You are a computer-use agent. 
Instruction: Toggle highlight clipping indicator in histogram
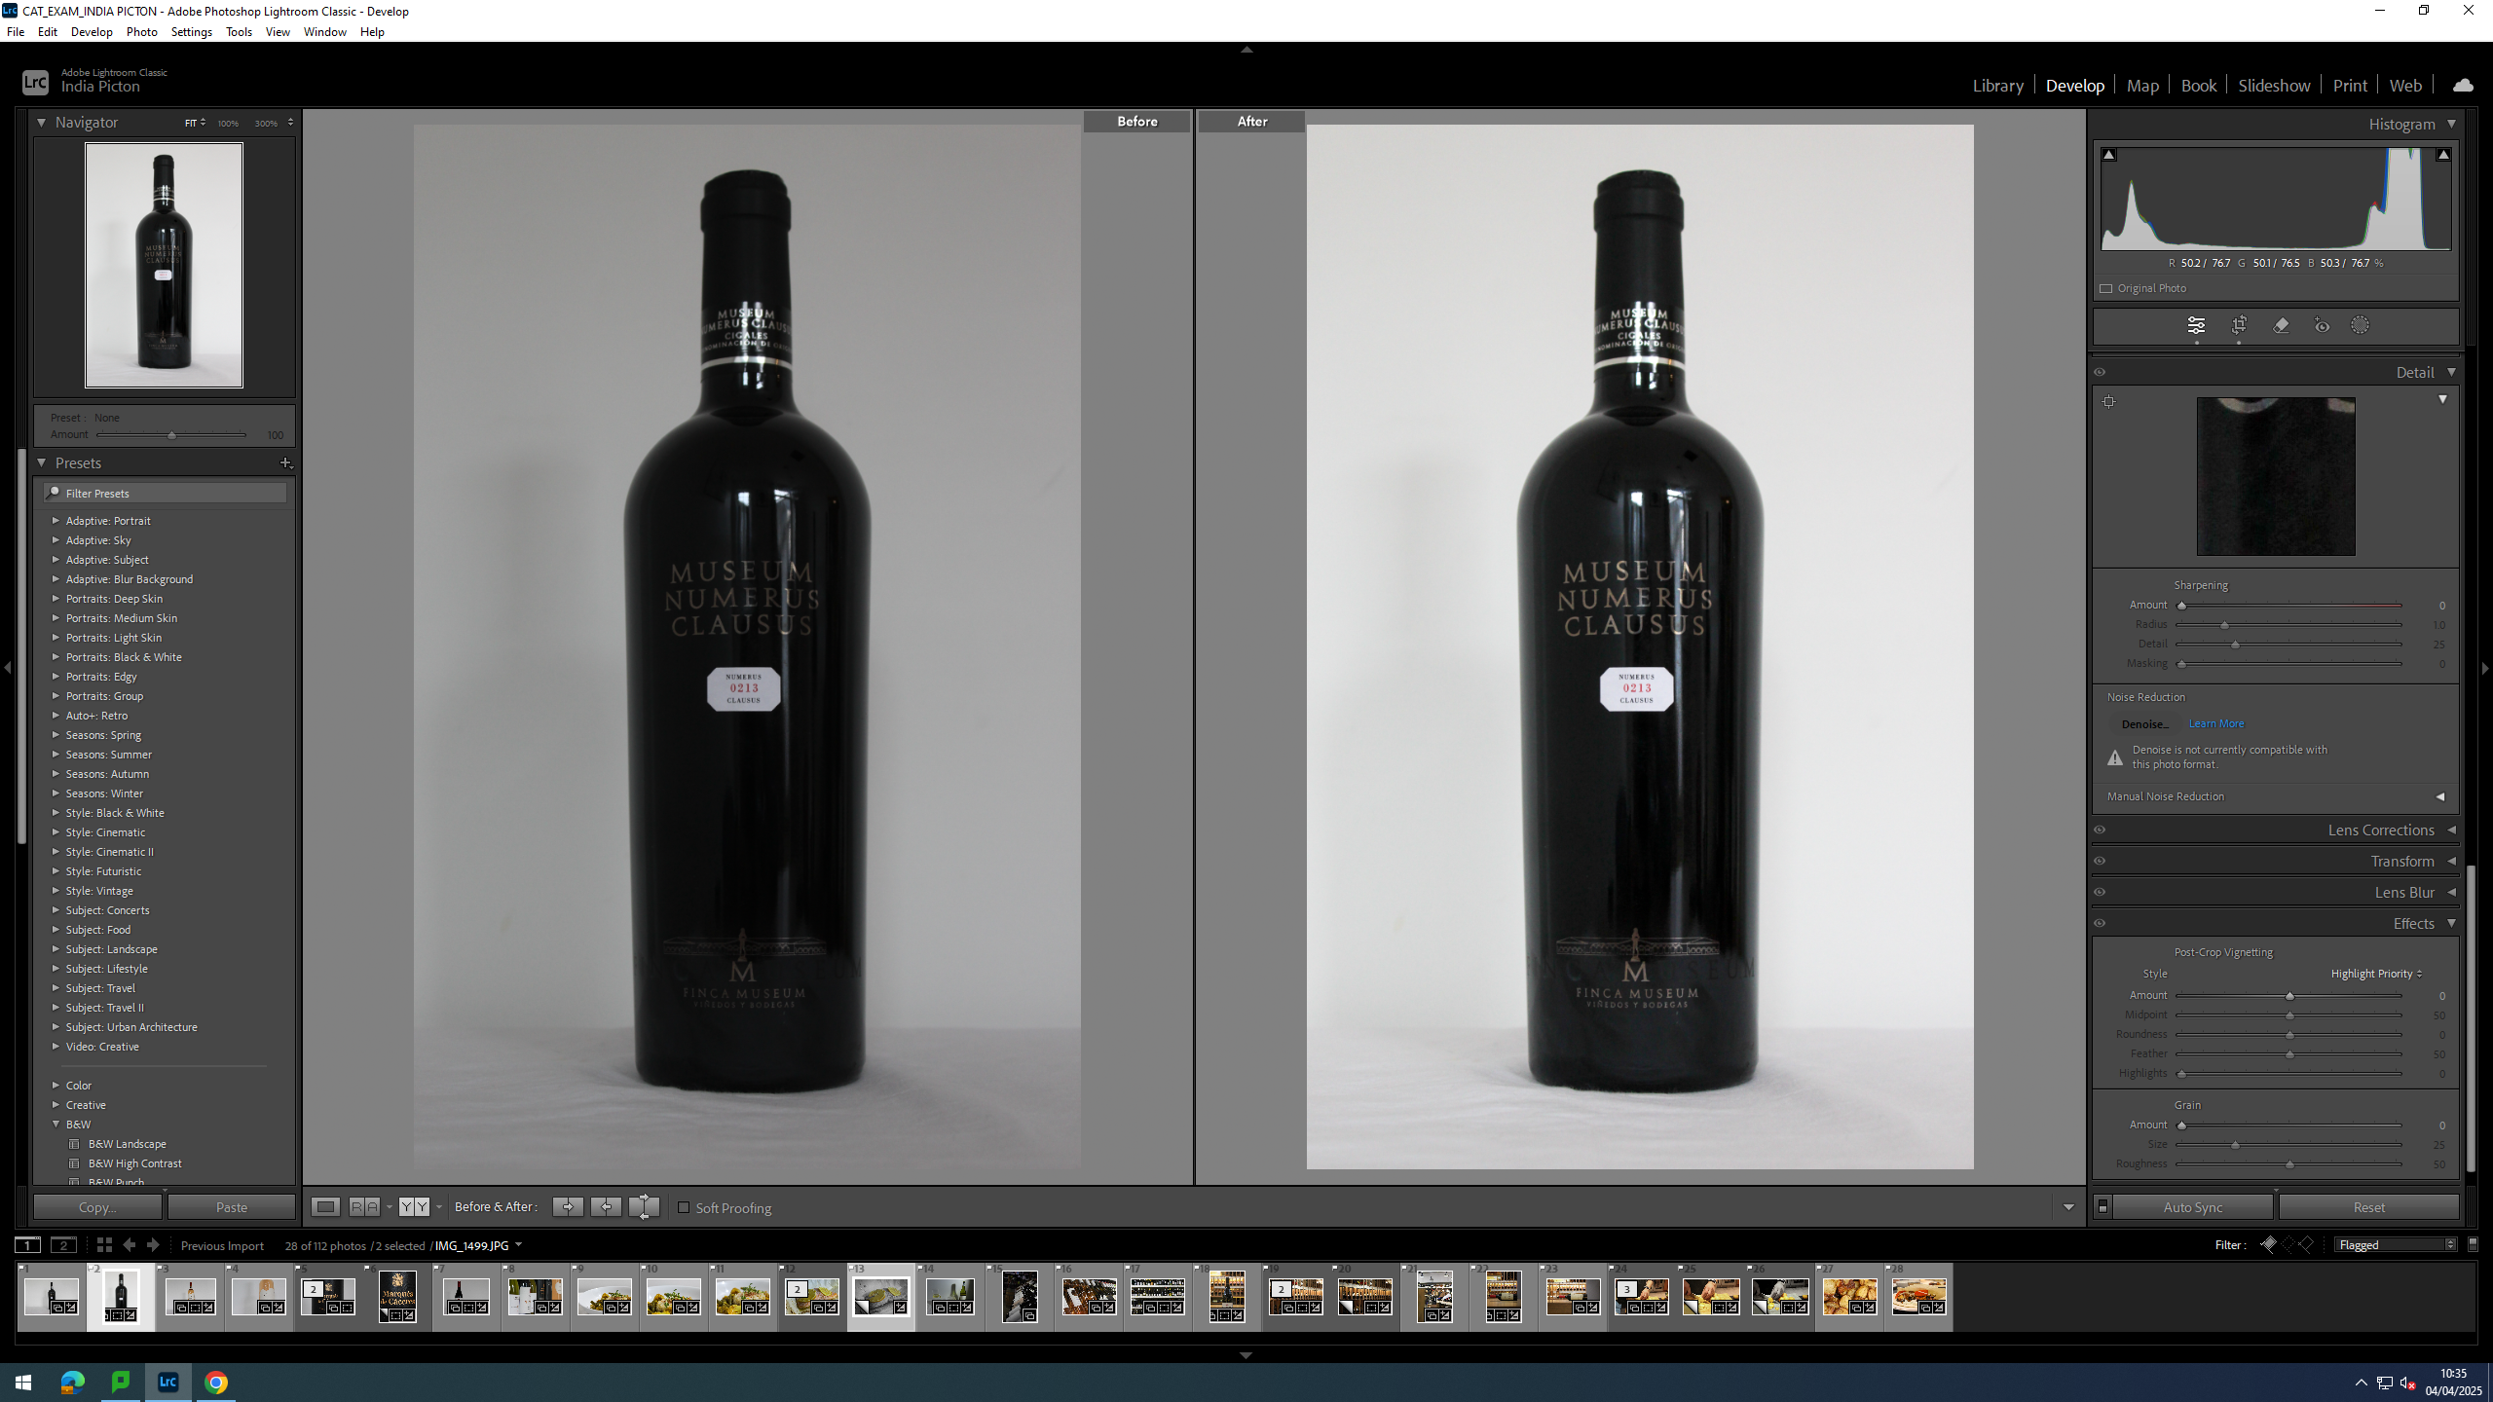tap(2443, 154)
